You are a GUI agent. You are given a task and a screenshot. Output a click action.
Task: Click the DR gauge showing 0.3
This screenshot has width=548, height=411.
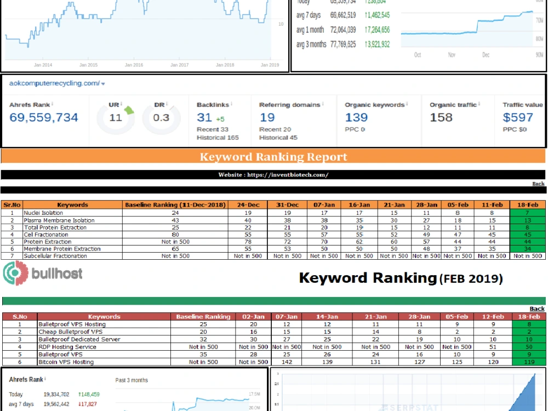pyautogui.click(x=161, y=118)
